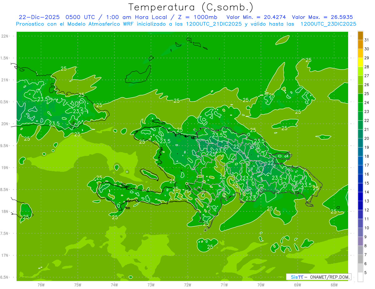
Task: Click the "72W" longitude axis label
Action: click(x=187, y=285)
